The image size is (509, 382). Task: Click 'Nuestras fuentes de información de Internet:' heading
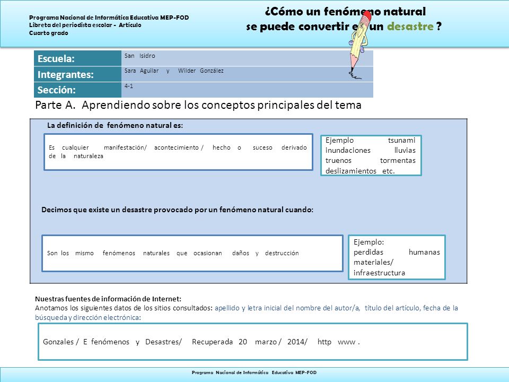click(108, 299)
